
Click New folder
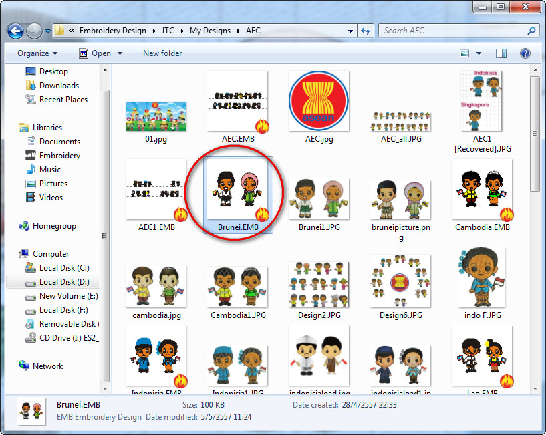[x=162, y=53]
